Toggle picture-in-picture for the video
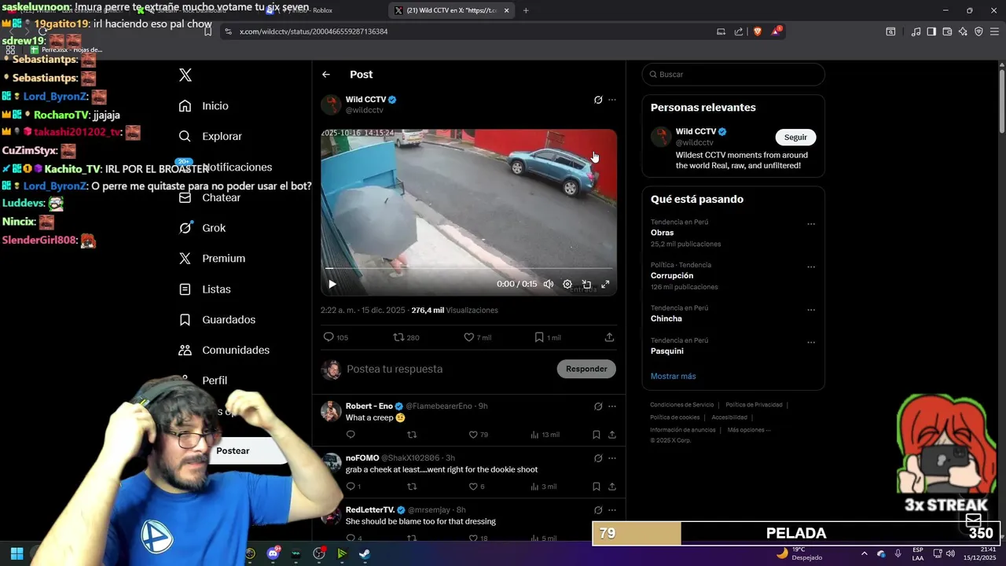The image size is (1006, 566). click(x=586, y=285)
